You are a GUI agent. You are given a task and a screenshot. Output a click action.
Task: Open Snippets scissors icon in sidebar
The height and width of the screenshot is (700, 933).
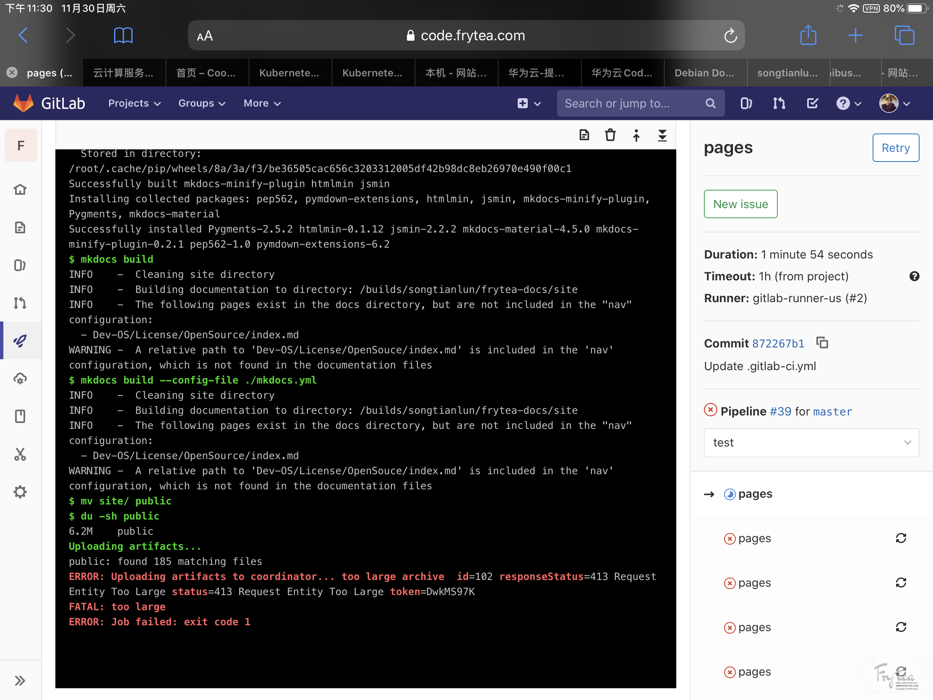(x=20, y=454)
